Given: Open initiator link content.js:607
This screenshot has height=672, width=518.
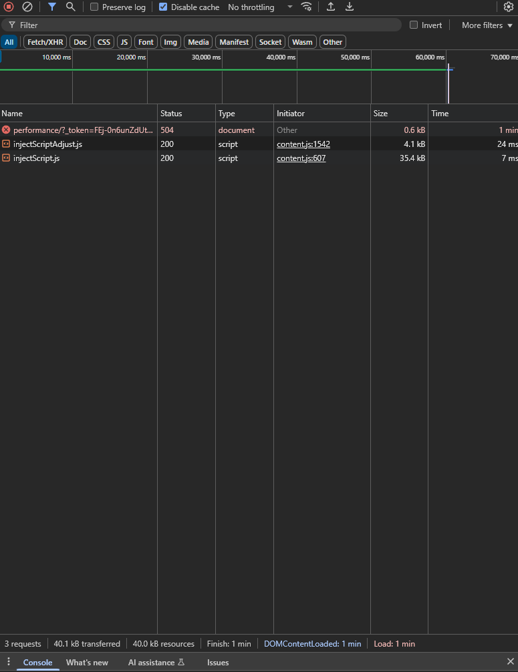Looking at the screenshot, I should coord(301,158).
